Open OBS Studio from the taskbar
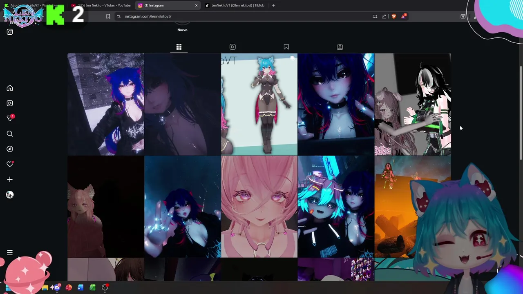Image resolution: width=523 pixels, height=294 pixels. pyautogui.click(x=105, y=288)
